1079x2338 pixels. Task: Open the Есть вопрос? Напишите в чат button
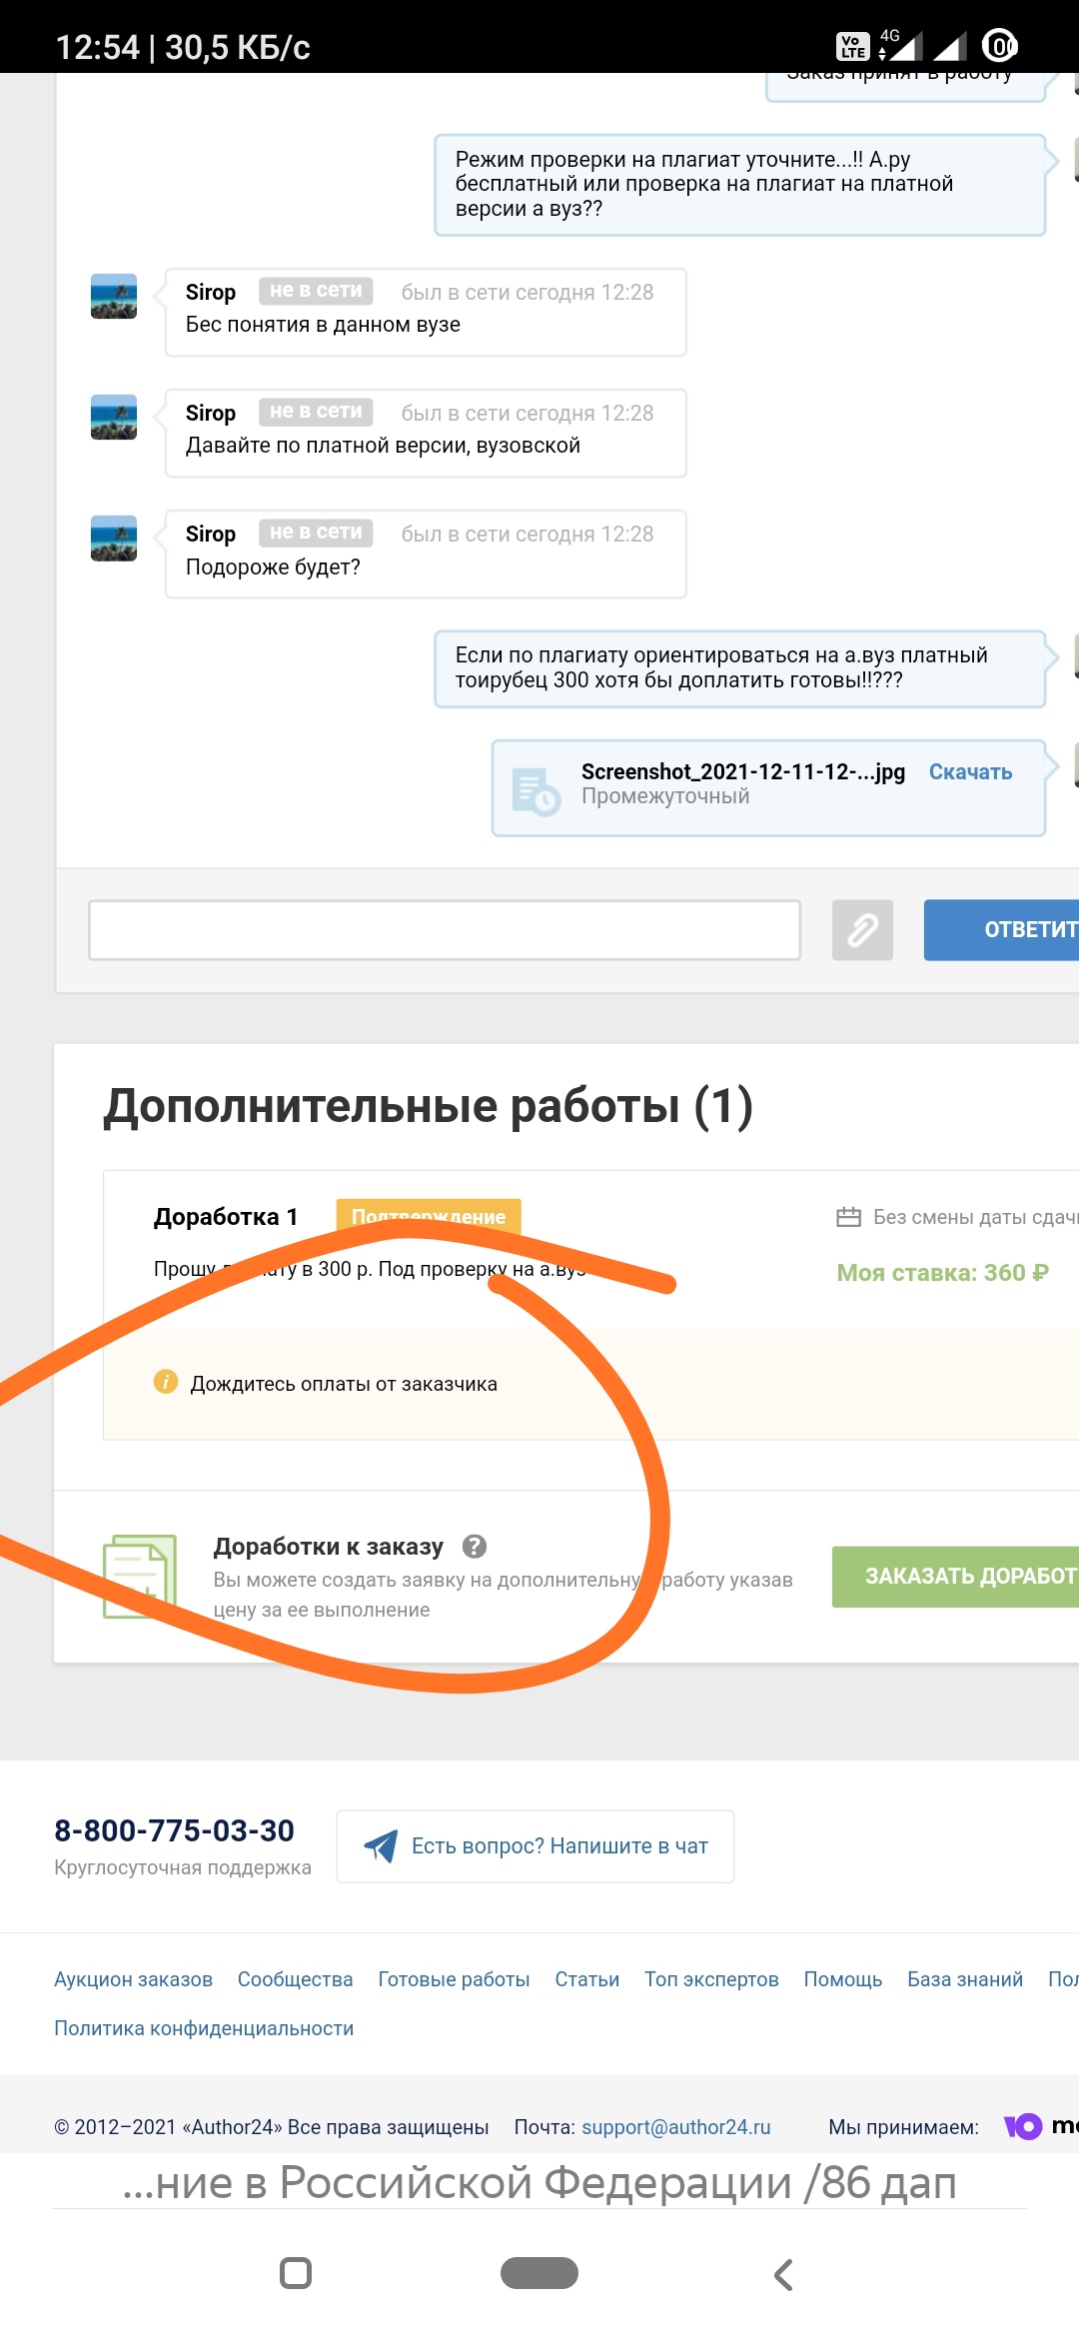536,1846
